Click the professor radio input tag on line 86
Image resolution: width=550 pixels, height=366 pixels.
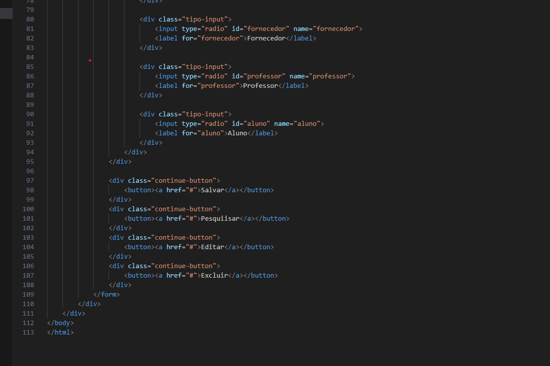(168, 76)
